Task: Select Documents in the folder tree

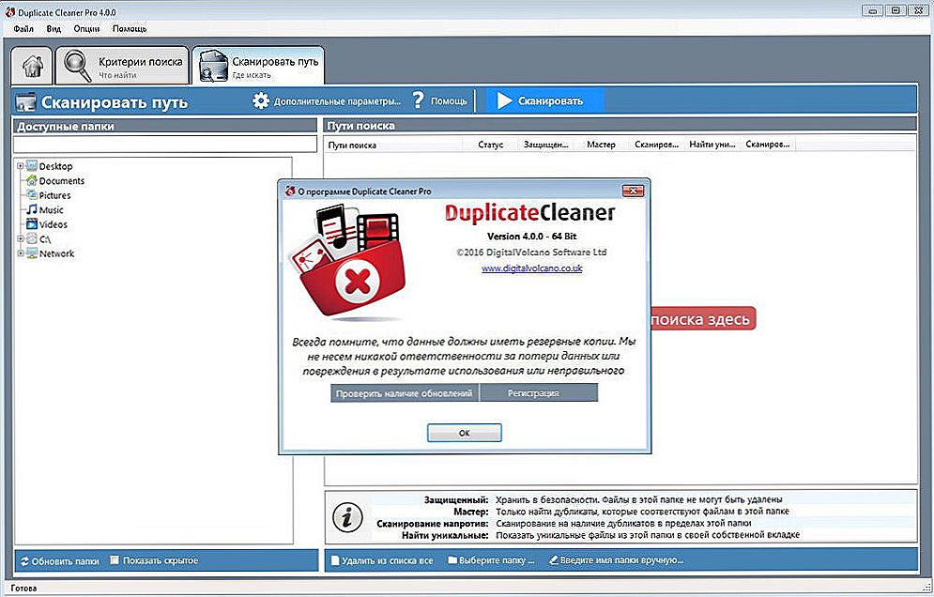Action: 61,180
